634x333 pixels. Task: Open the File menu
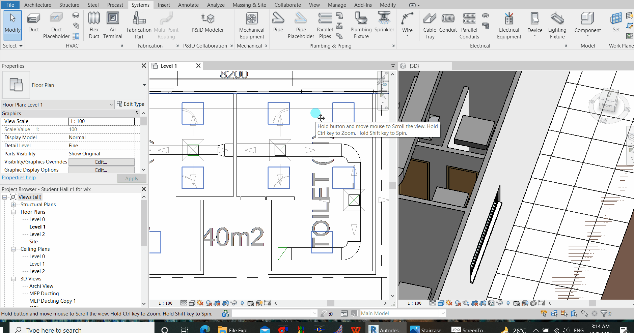click(x=10, y=5)
